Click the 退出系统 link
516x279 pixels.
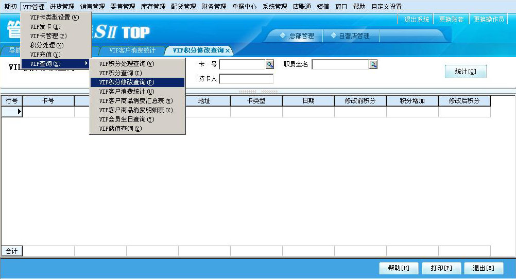click(x=417, y=20)
